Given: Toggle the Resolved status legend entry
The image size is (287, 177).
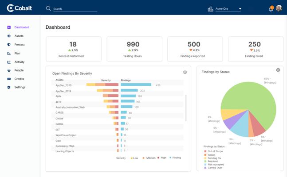Looking at the screenshot, I should pos(214,161).
